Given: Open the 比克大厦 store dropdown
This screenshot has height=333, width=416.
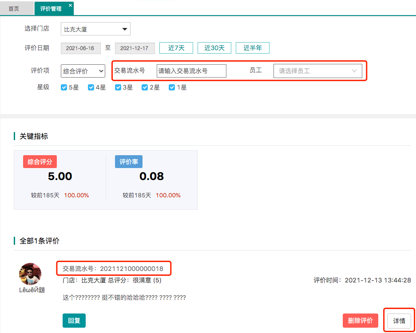Looking at the screenshot, I should click(x=95, y=29).
